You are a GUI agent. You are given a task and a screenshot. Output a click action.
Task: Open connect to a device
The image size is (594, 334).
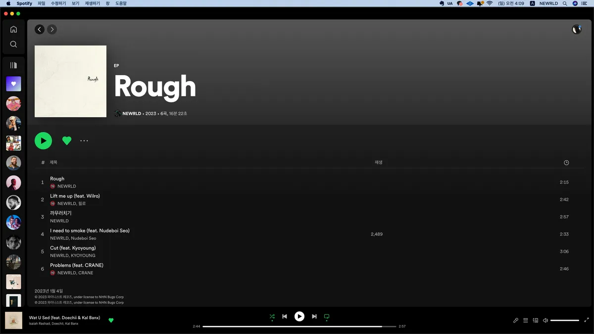coord(536,321)
